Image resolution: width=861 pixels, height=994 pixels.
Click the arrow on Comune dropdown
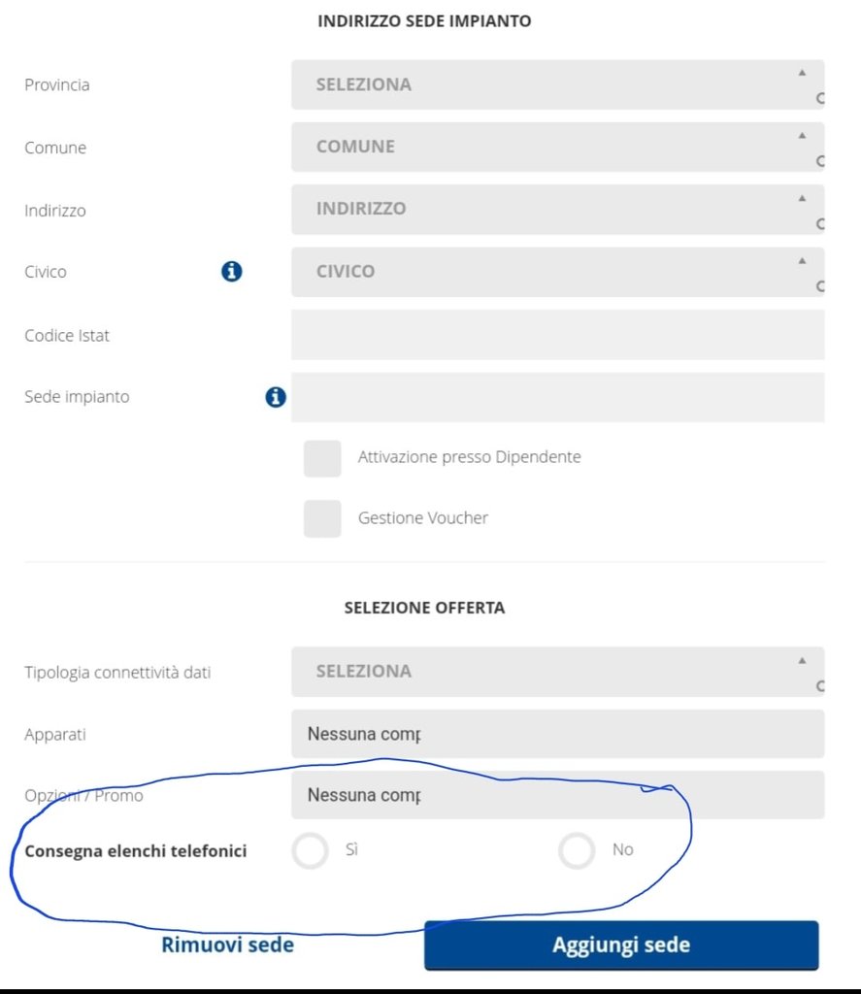[802, 135]
